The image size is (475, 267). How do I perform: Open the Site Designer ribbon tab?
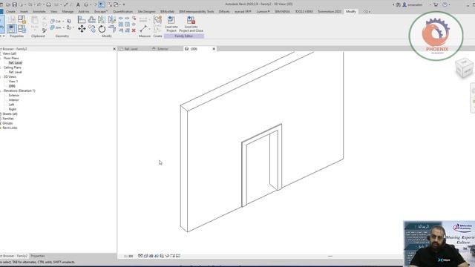click(146, 12)
